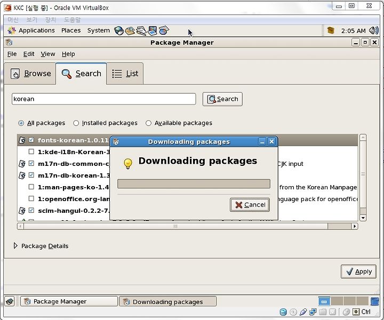Viewport: 384px width, 320px height.
Task: Open the File menu
Action: tap(12, 54)
